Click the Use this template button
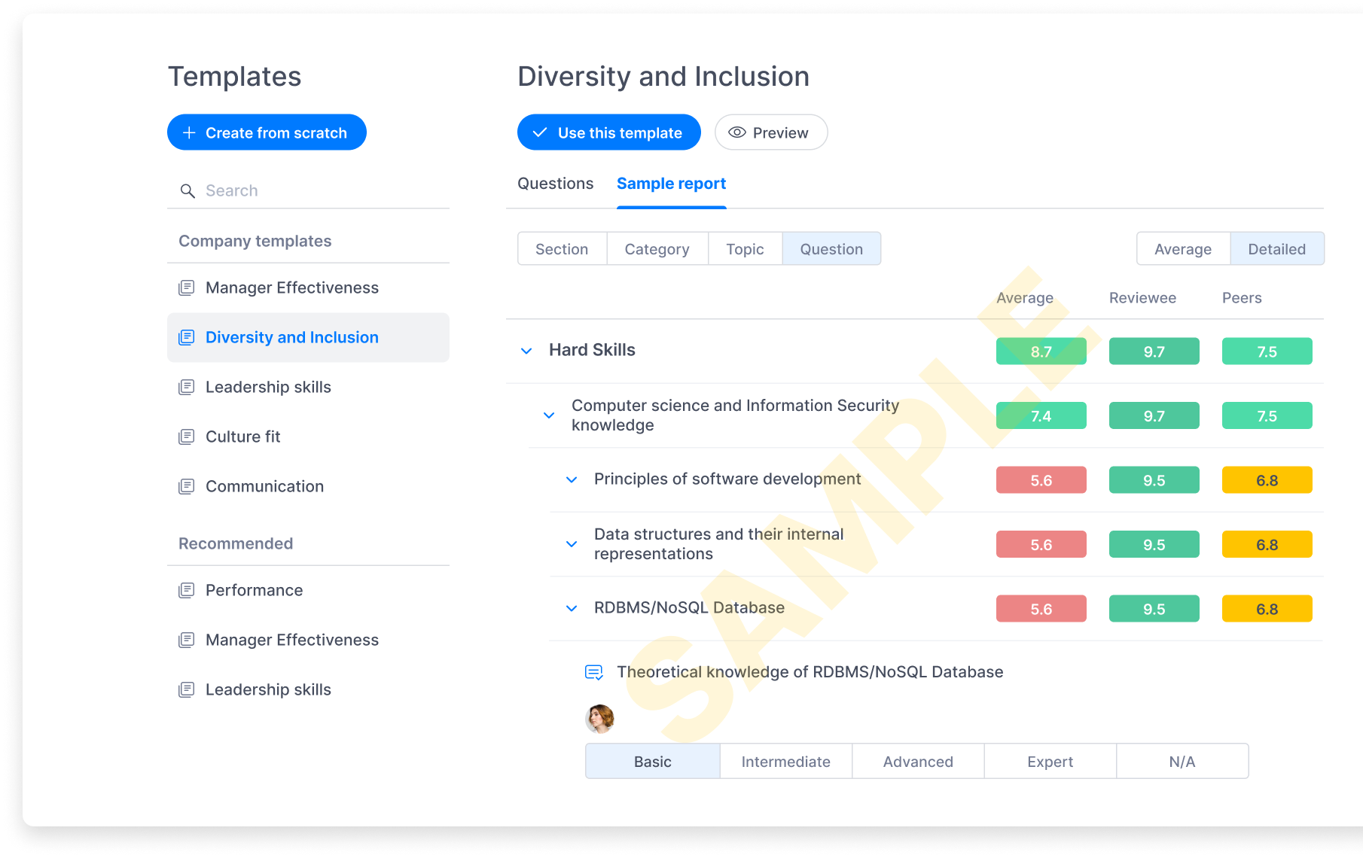The height and width of the screenshot is (858, 1363). (608, 132)
